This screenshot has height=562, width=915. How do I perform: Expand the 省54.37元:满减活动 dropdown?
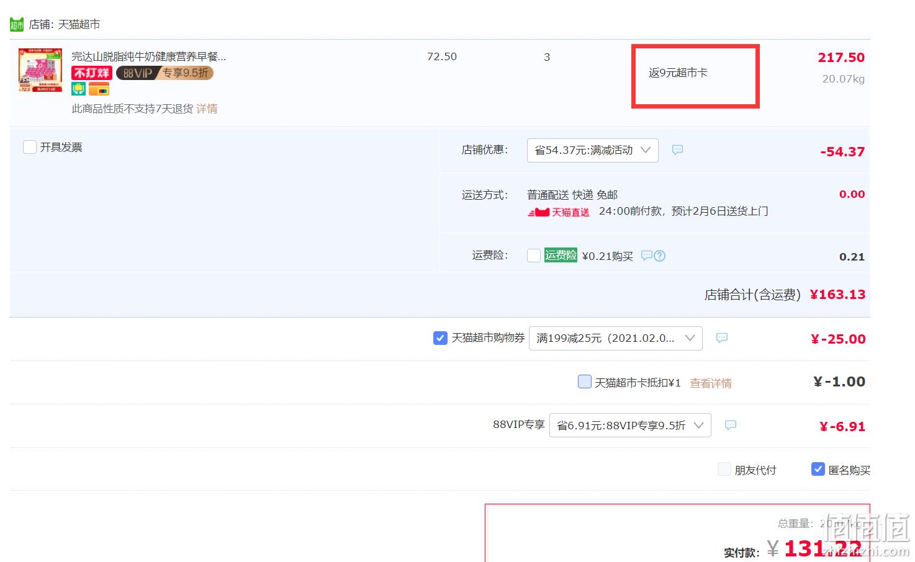click(592, 150)
